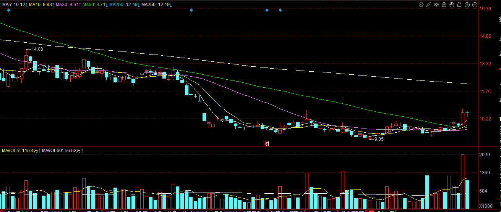Toggle the eye visibility icon

(436, 5)
